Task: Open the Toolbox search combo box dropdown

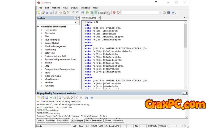Action: click(x=76, y=22)
